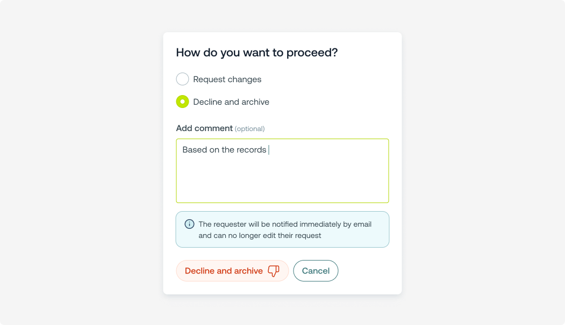Click "The requester will be notified" notice line

284,224
